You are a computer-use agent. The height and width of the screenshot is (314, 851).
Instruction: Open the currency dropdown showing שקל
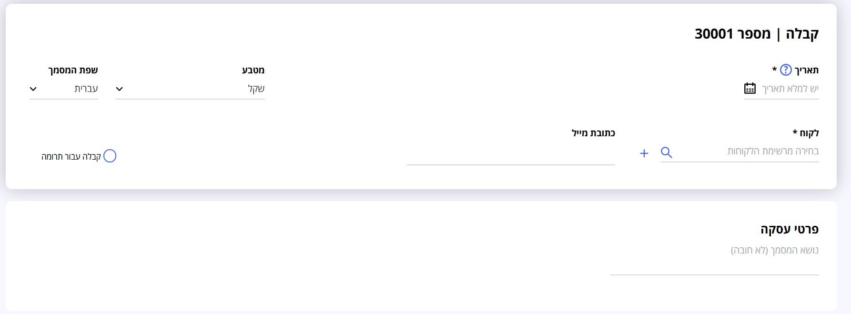coord(190,89)
